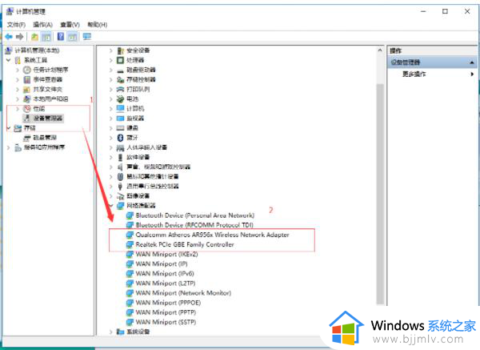This screenshot has height=350, width=480.
Task: Select the 电池 (Battery) device category
Action: coord(133,98)
